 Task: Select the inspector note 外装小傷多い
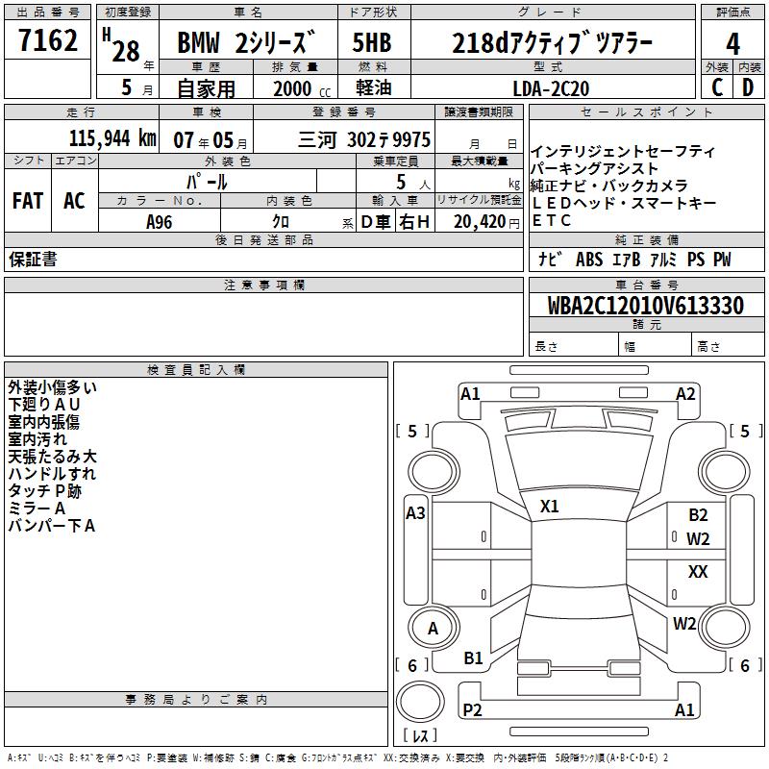coord(53,387)
